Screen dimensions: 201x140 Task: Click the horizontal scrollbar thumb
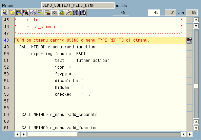tap(53, 135)
